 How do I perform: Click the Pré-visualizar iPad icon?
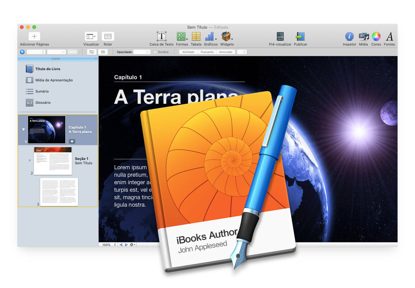coord(280,36)
